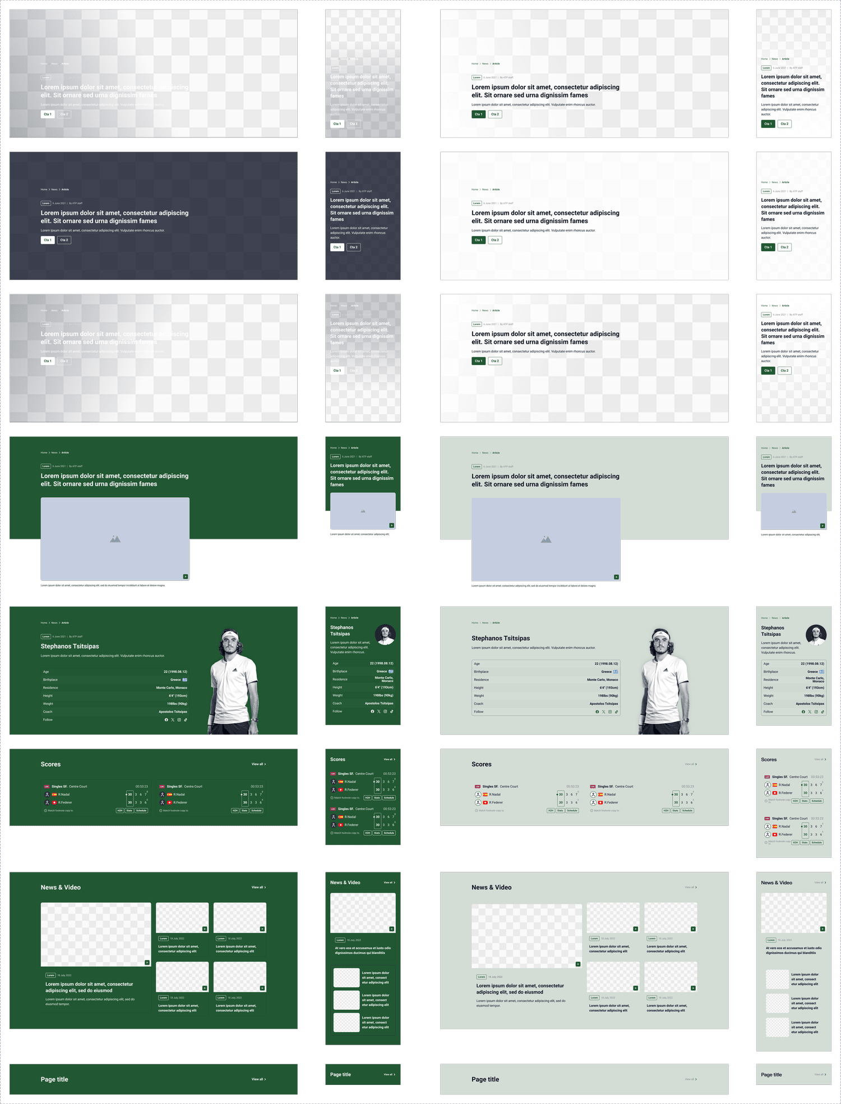Click footnote info icon, first match, wide dark Scores
The height and width of the screenshot is (1104, 841).
[x=45, y=810]
